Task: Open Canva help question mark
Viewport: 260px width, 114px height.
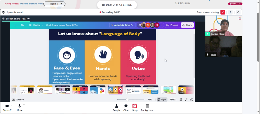Action: (x=192, y=99)
